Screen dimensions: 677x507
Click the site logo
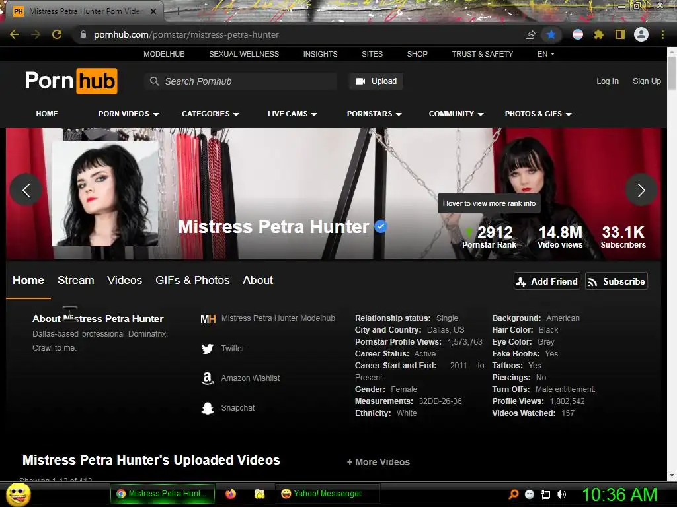[x=71, y=81]
